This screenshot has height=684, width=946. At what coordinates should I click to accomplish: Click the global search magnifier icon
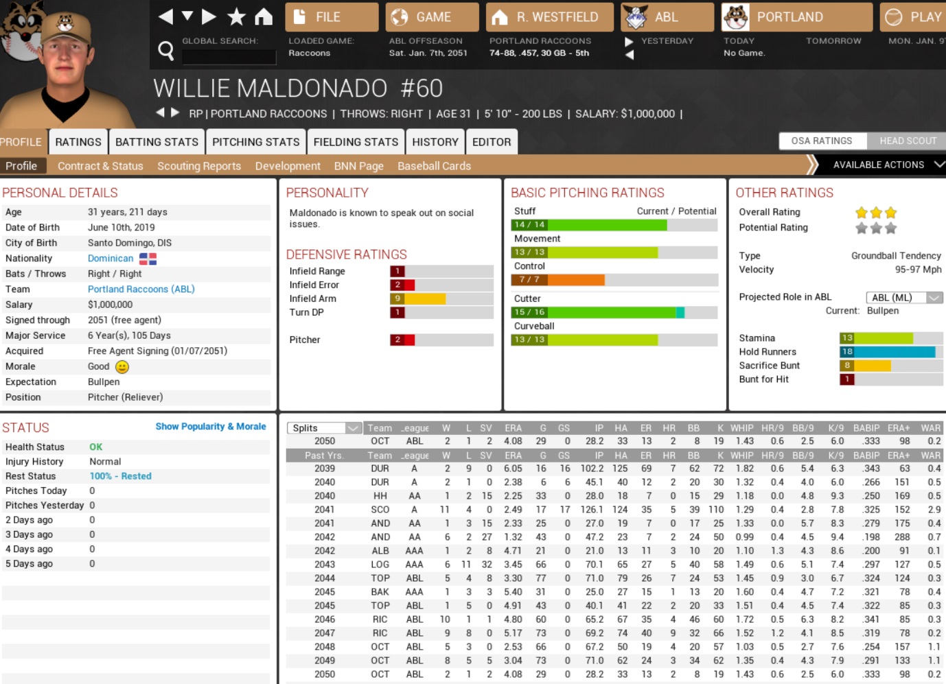[x=165, y=50]
